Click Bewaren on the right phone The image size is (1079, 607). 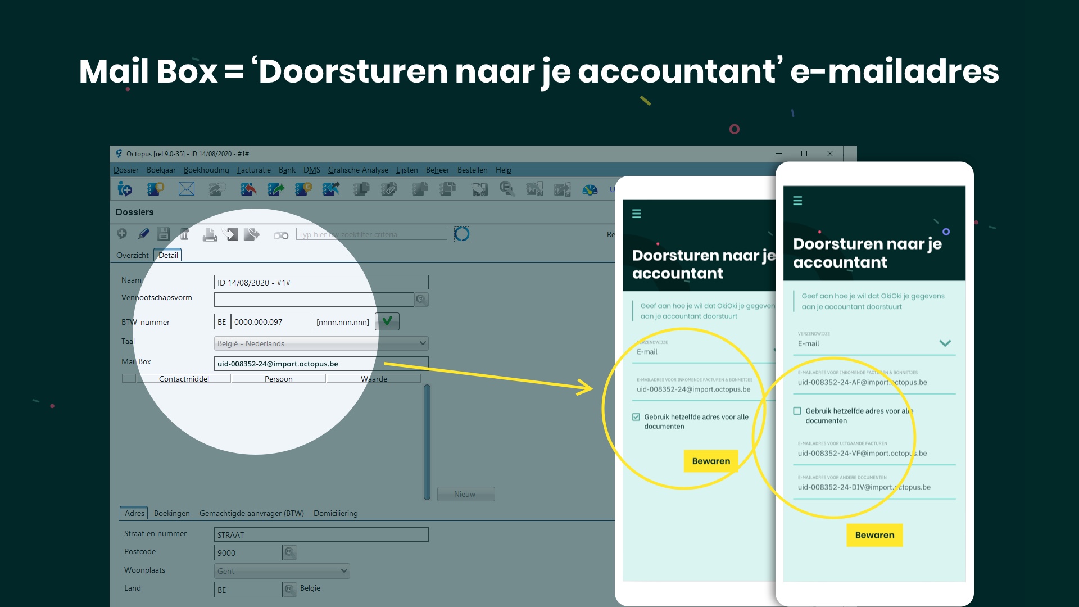874,535
